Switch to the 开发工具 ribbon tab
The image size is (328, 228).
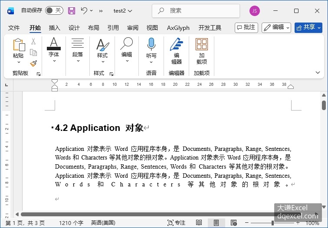click(210, 28)
